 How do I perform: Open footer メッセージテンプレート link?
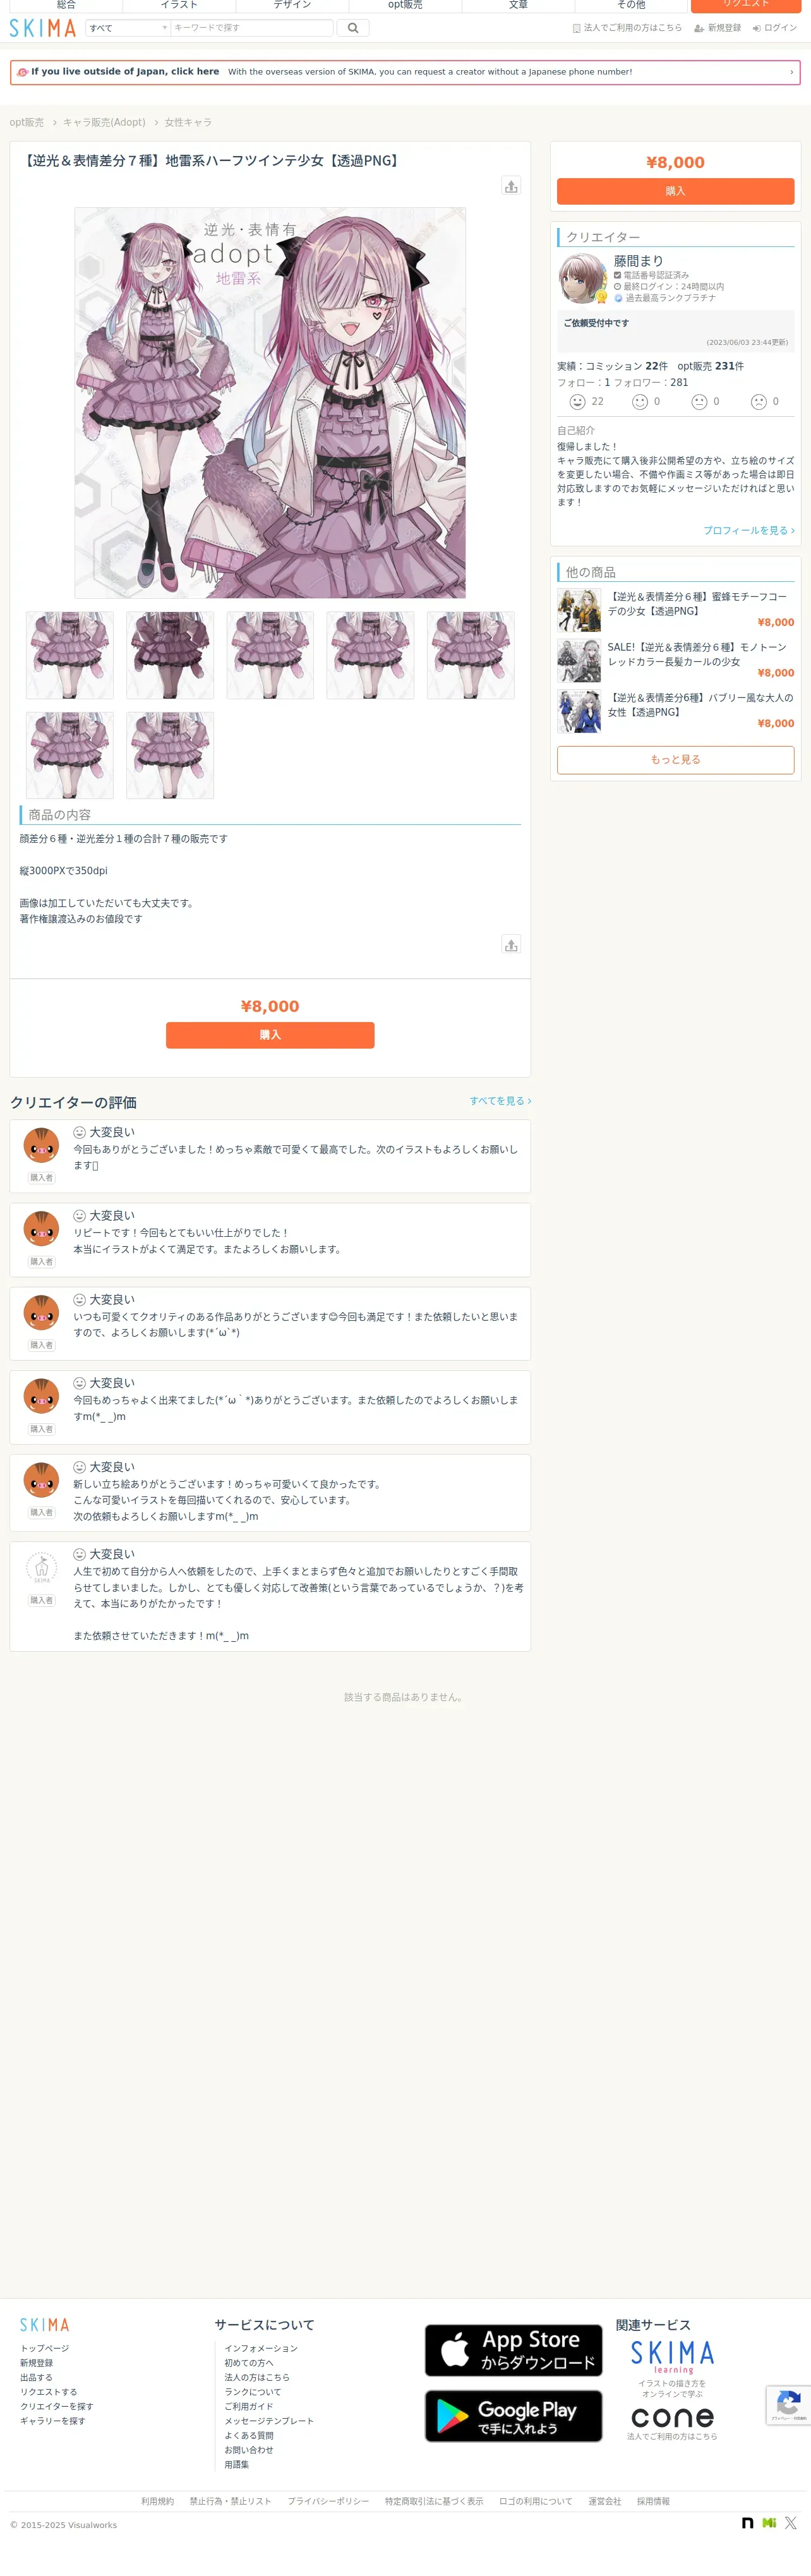[269, 2421]
